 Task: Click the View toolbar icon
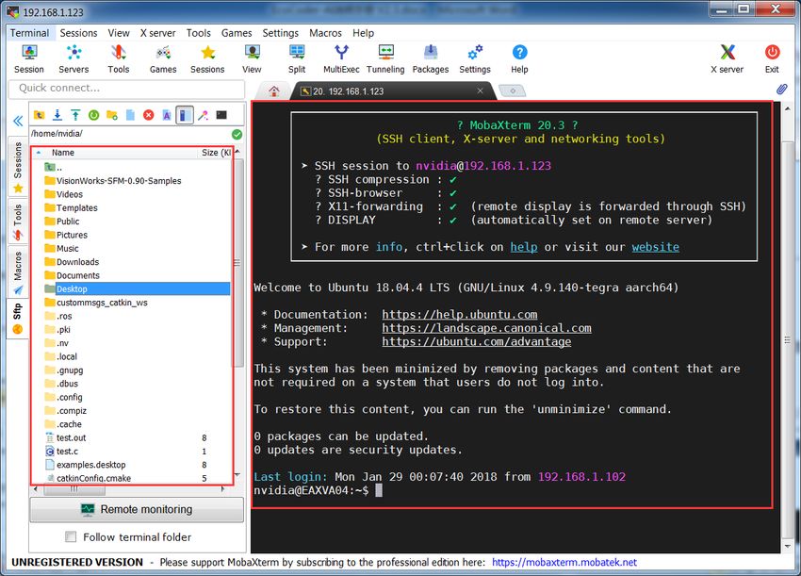[x=252, y=59]
